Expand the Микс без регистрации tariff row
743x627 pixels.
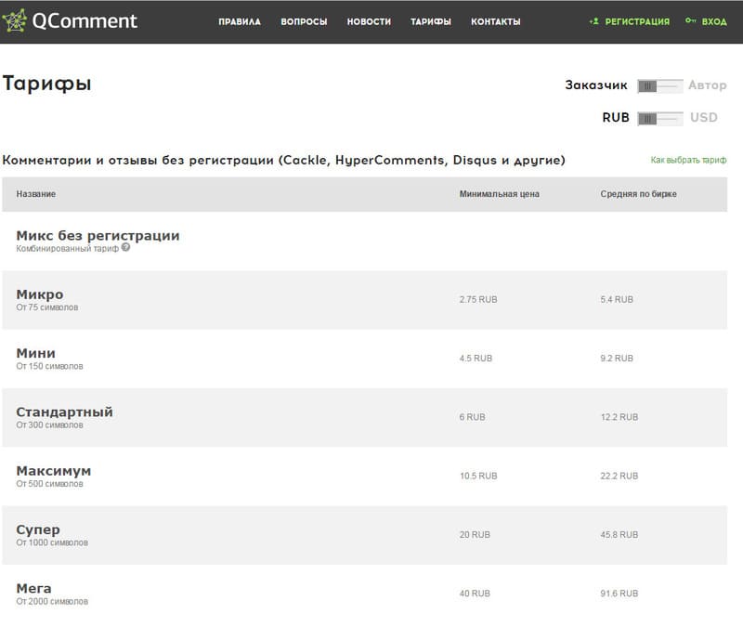(x=98, y=236)
